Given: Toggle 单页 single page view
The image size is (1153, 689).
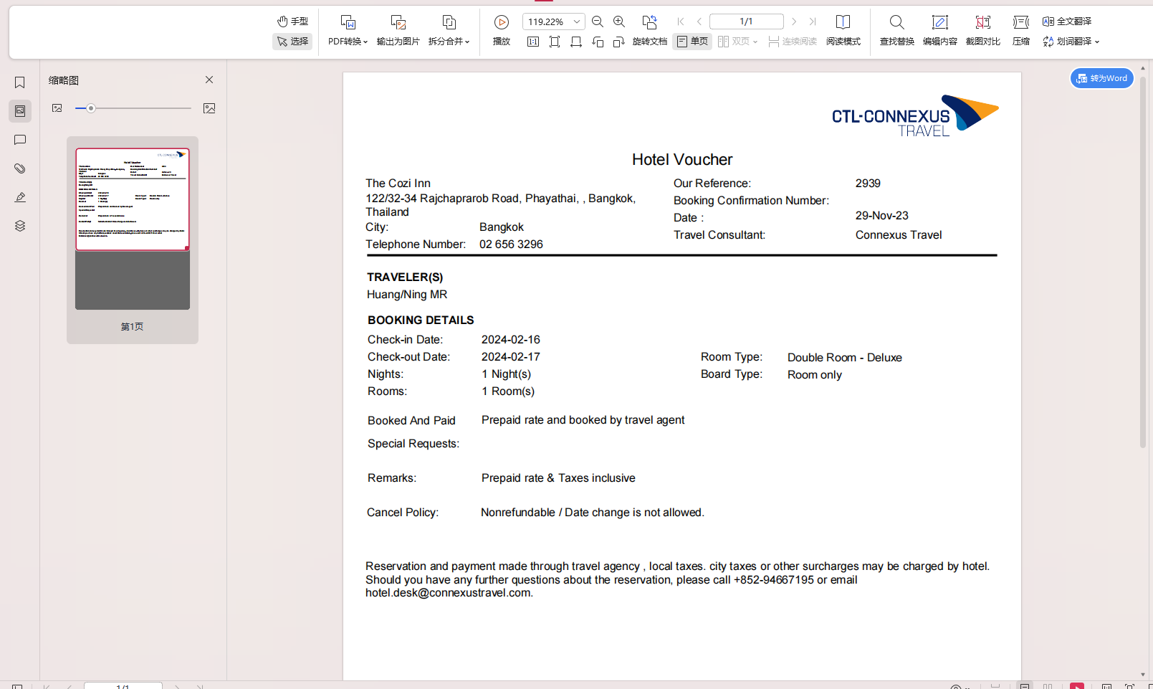Looking at the screenshot, I should 692,42.
